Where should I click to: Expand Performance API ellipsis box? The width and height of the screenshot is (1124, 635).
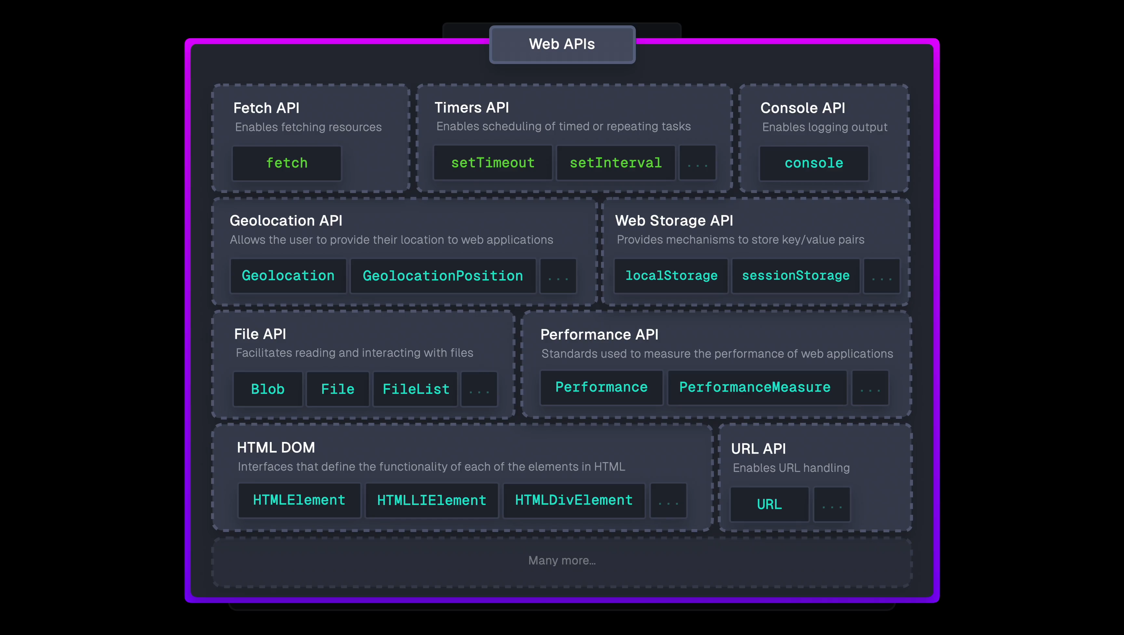[870, 387]
